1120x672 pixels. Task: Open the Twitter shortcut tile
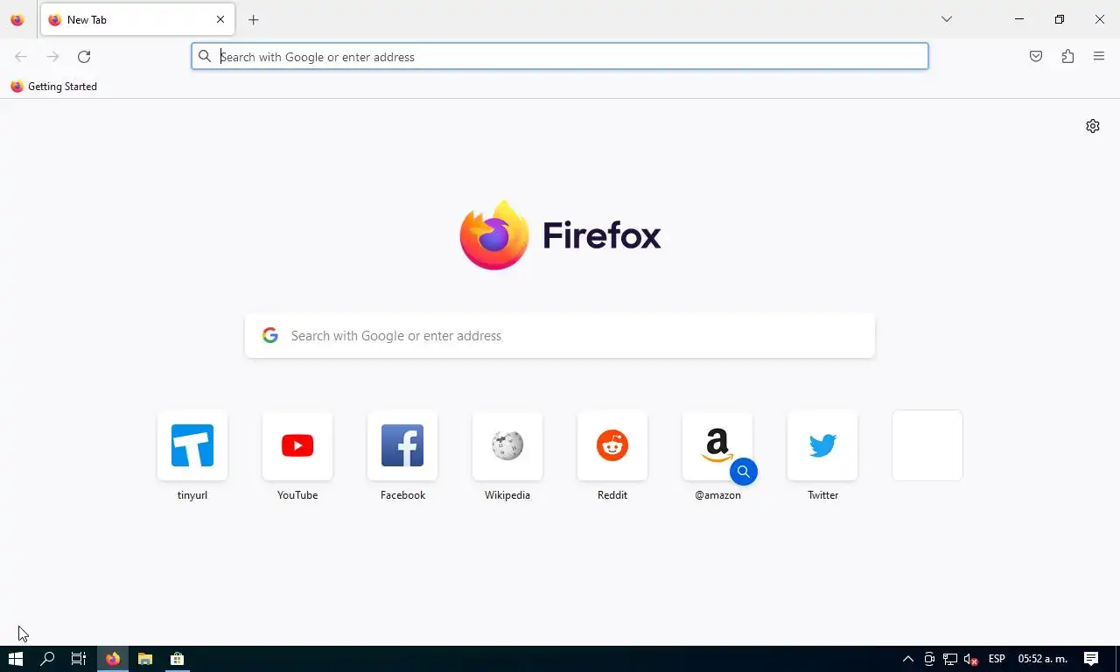(x=822, y=445)
